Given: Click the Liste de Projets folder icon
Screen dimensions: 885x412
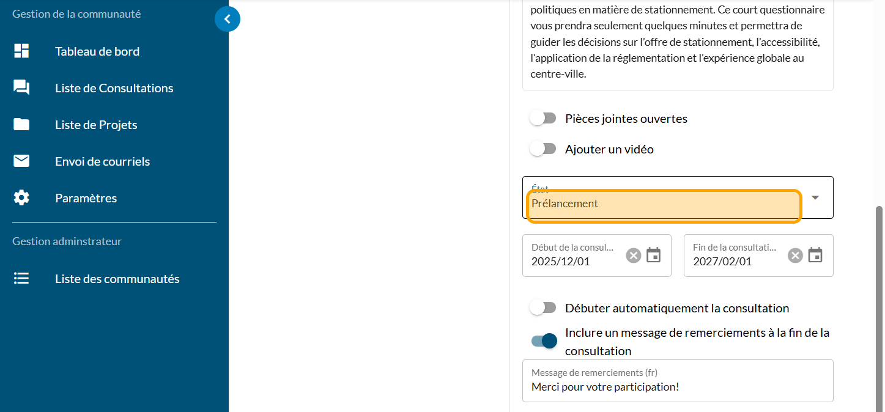Looking at the screenshot, I should (21, 125).
